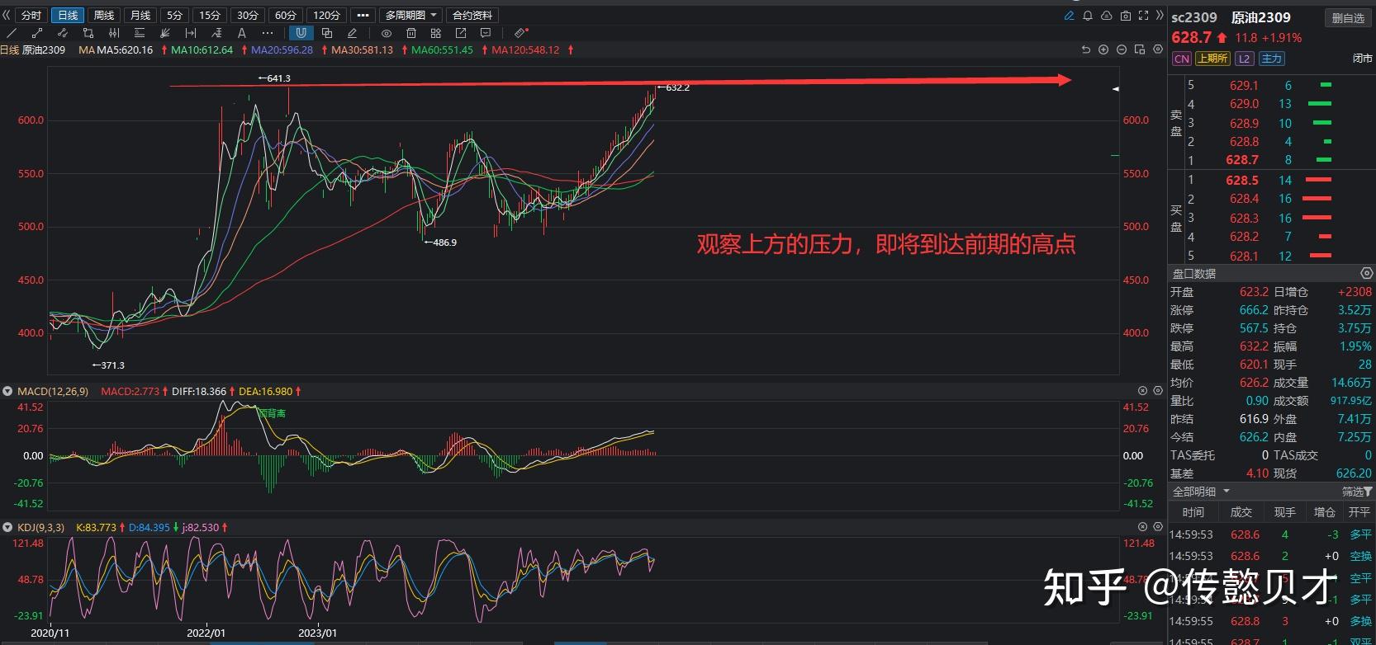Click the 开平 column header

click(1359, 512)
